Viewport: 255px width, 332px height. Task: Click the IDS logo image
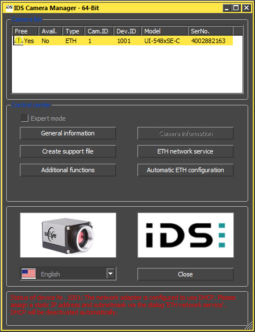186,235
